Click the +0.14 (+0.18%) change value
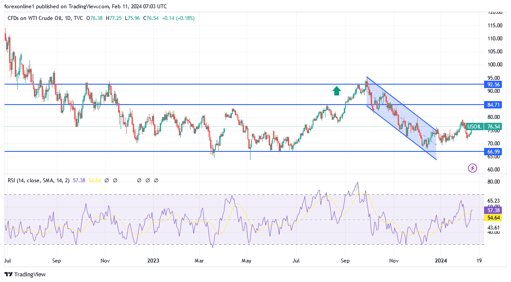 pyautogui.click(x=178, y=18)
